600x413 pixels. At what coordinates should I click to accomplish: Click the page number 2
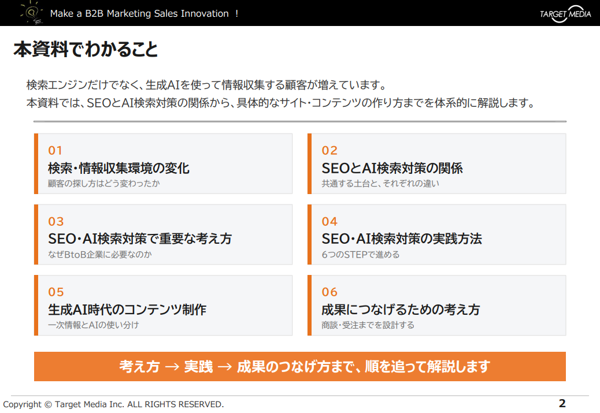[562, 403]
